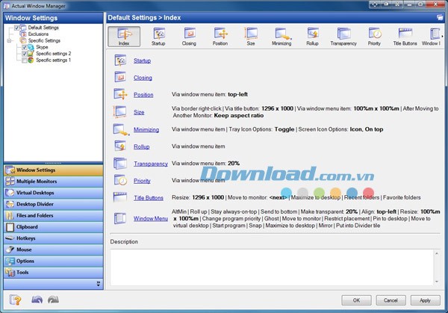This screenshot has height=313, width=448.
Task: Open the Priority toolbar icon
Action: pos(374,37)
